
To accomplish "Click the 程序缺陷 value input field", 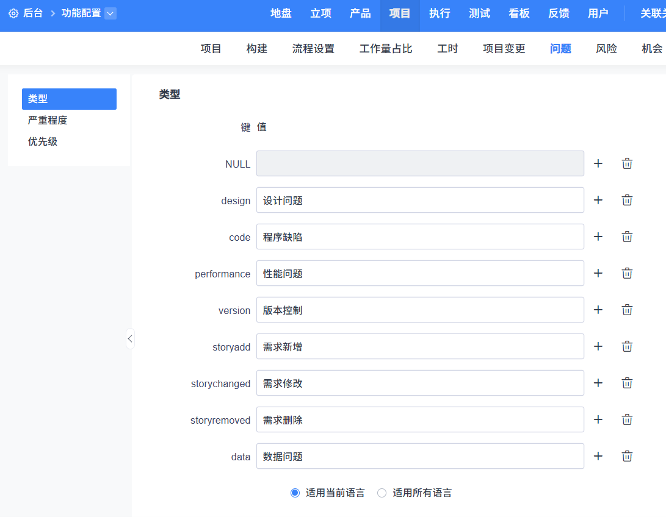I will click(420, 237).
